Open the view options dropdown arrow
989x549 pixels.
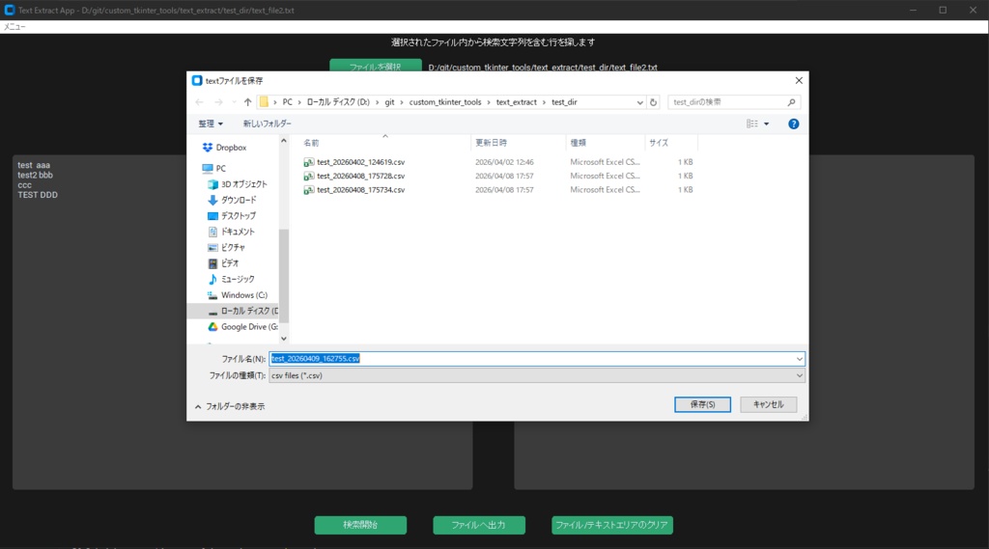(x=766, y=124)
